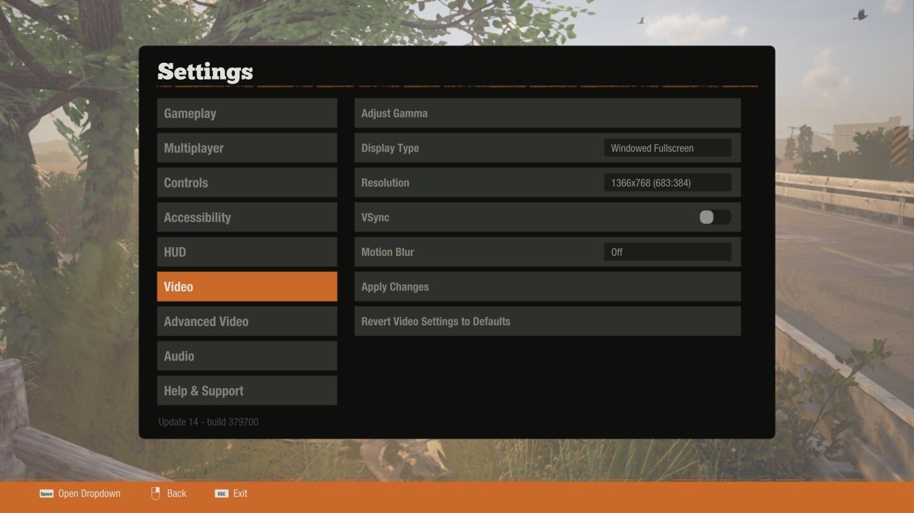
Task: Click the Apply Changes button
Action: [547, 287]
